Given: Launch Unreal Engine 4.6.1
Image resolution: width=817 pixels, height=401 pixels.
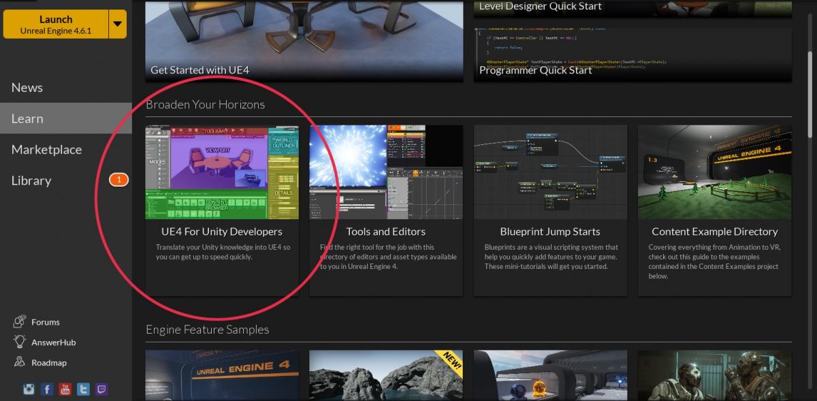Looking at the screenshot, I should pyautogui.click(x=56, y=25).
